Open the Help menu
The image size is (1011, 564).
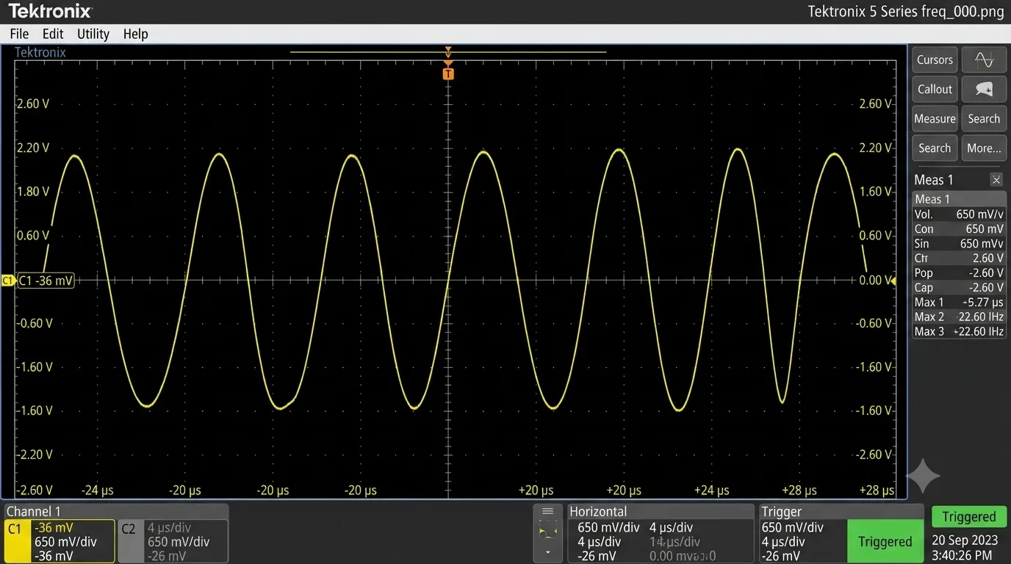coord(135,34)
